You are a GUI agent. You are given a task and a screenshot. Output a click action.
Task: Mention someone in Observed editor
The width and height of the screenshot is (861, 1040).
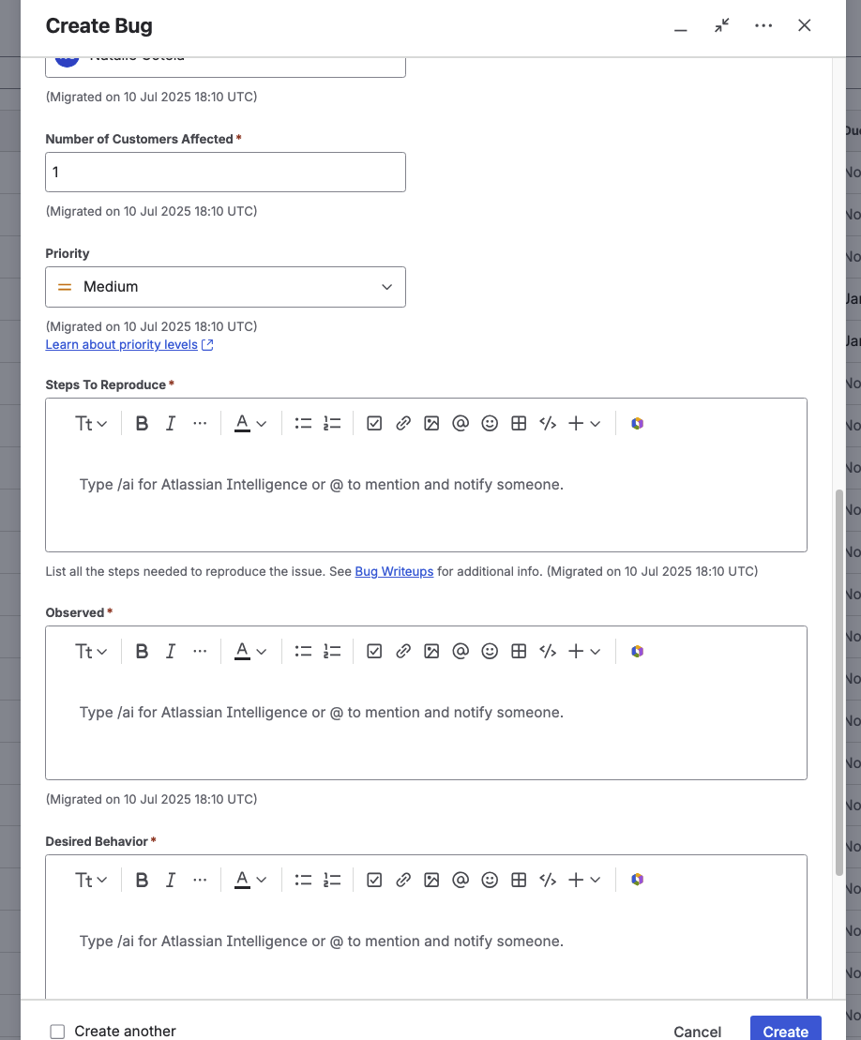(461, 652)
